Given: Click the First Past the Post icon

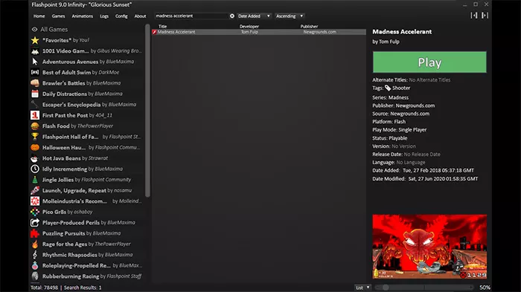Looking at the screenshot, I should click(x=35, y=115).
